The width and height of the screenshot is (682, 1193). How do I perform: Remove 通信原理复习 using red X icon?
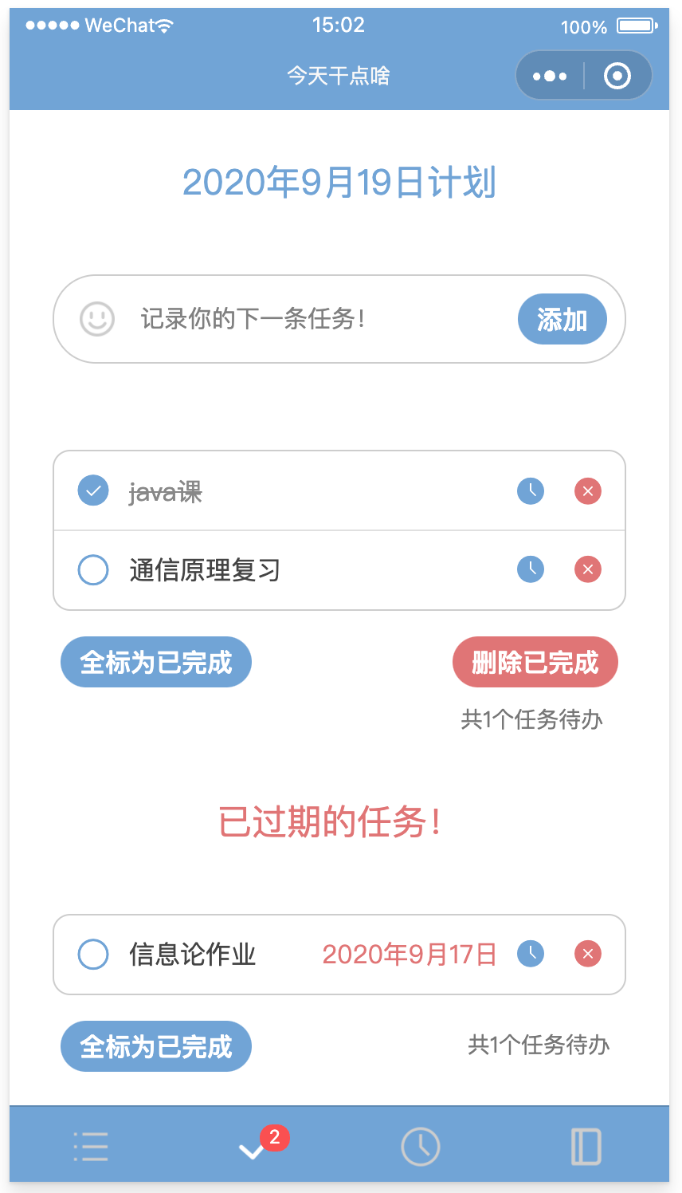tap(588, 569)
